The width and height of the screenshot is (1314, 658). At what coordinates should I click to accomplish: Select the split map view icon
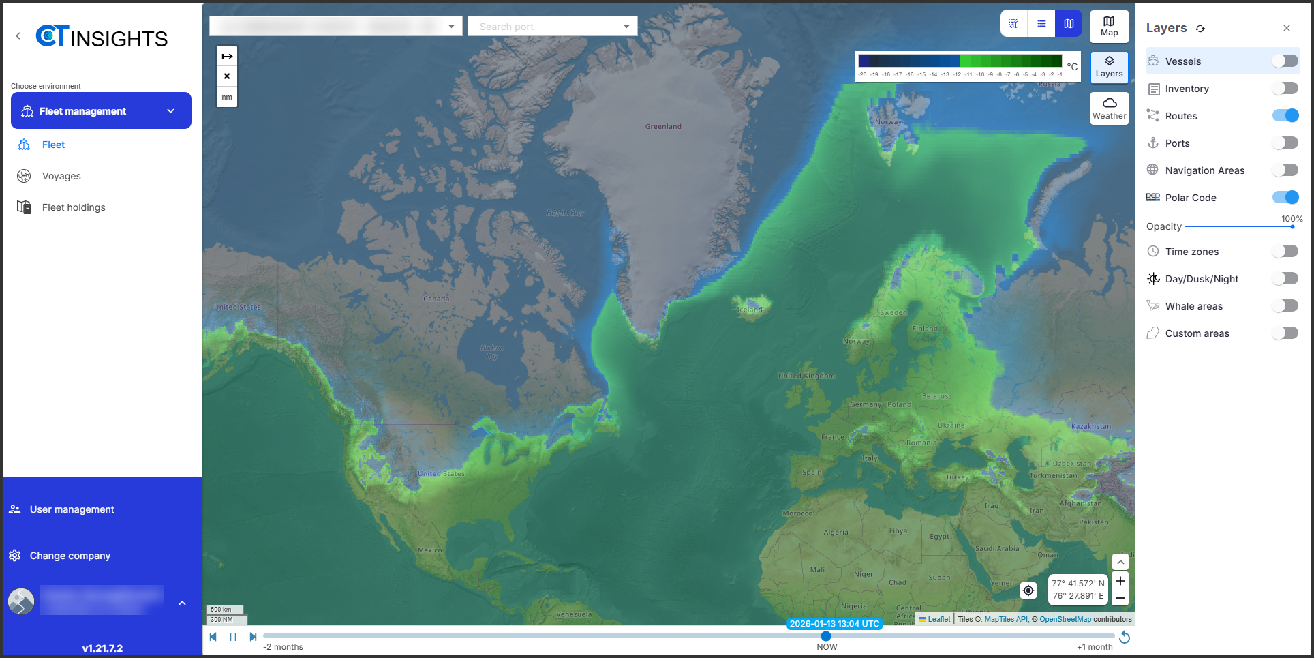point(1069,24)
